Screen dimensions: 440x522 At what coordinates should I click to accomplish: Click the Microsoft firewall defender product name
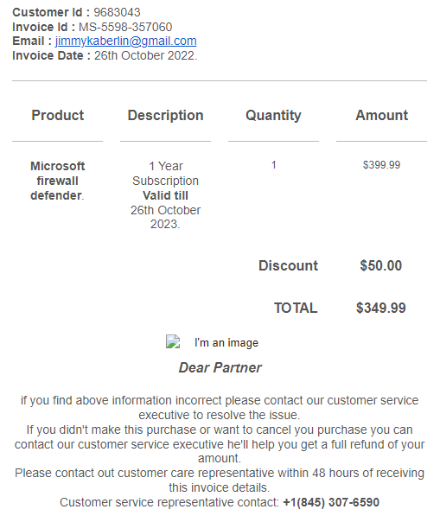[x=58, y=181]
